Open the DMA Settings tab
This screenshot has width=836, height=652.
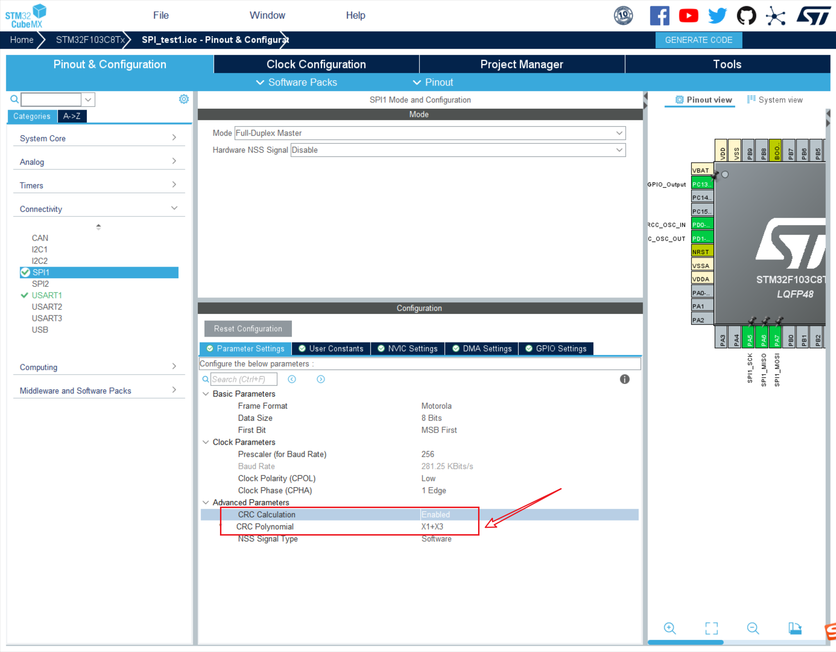[482, 349]
